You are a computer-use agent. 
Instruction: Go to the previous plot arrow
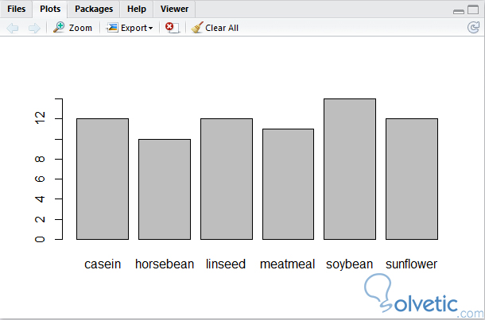pos(13,28)
